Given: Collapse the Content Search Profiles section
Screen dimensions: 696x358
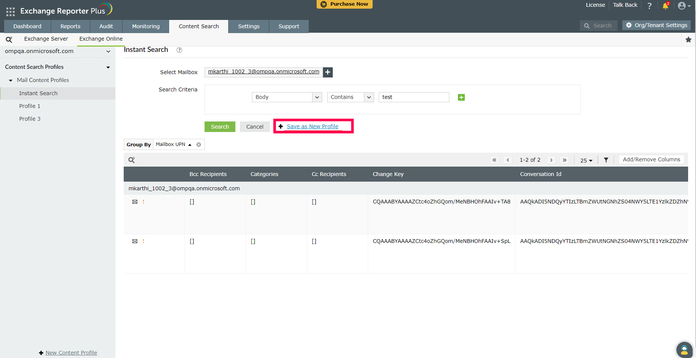Looking at the screenshot, I should 108,67.
